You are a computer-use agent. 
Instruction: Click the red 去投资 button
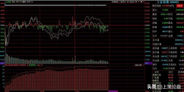tap(180, 6)
